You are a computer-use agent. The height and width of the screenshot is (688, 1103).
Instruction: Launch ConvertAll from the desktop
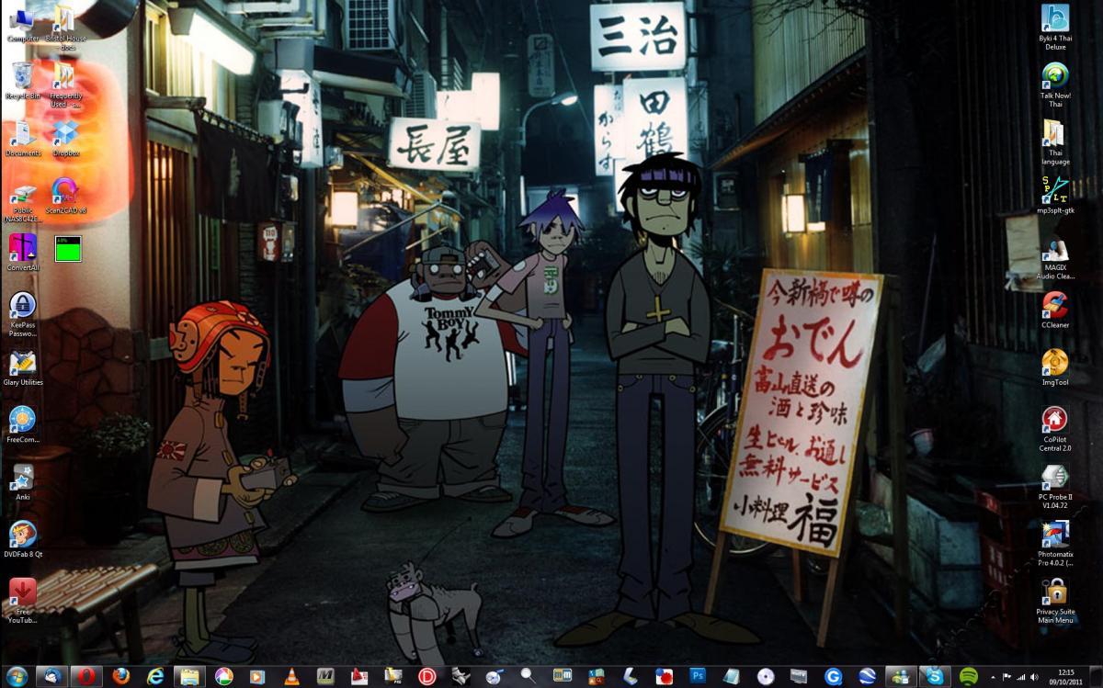(22, 252)
